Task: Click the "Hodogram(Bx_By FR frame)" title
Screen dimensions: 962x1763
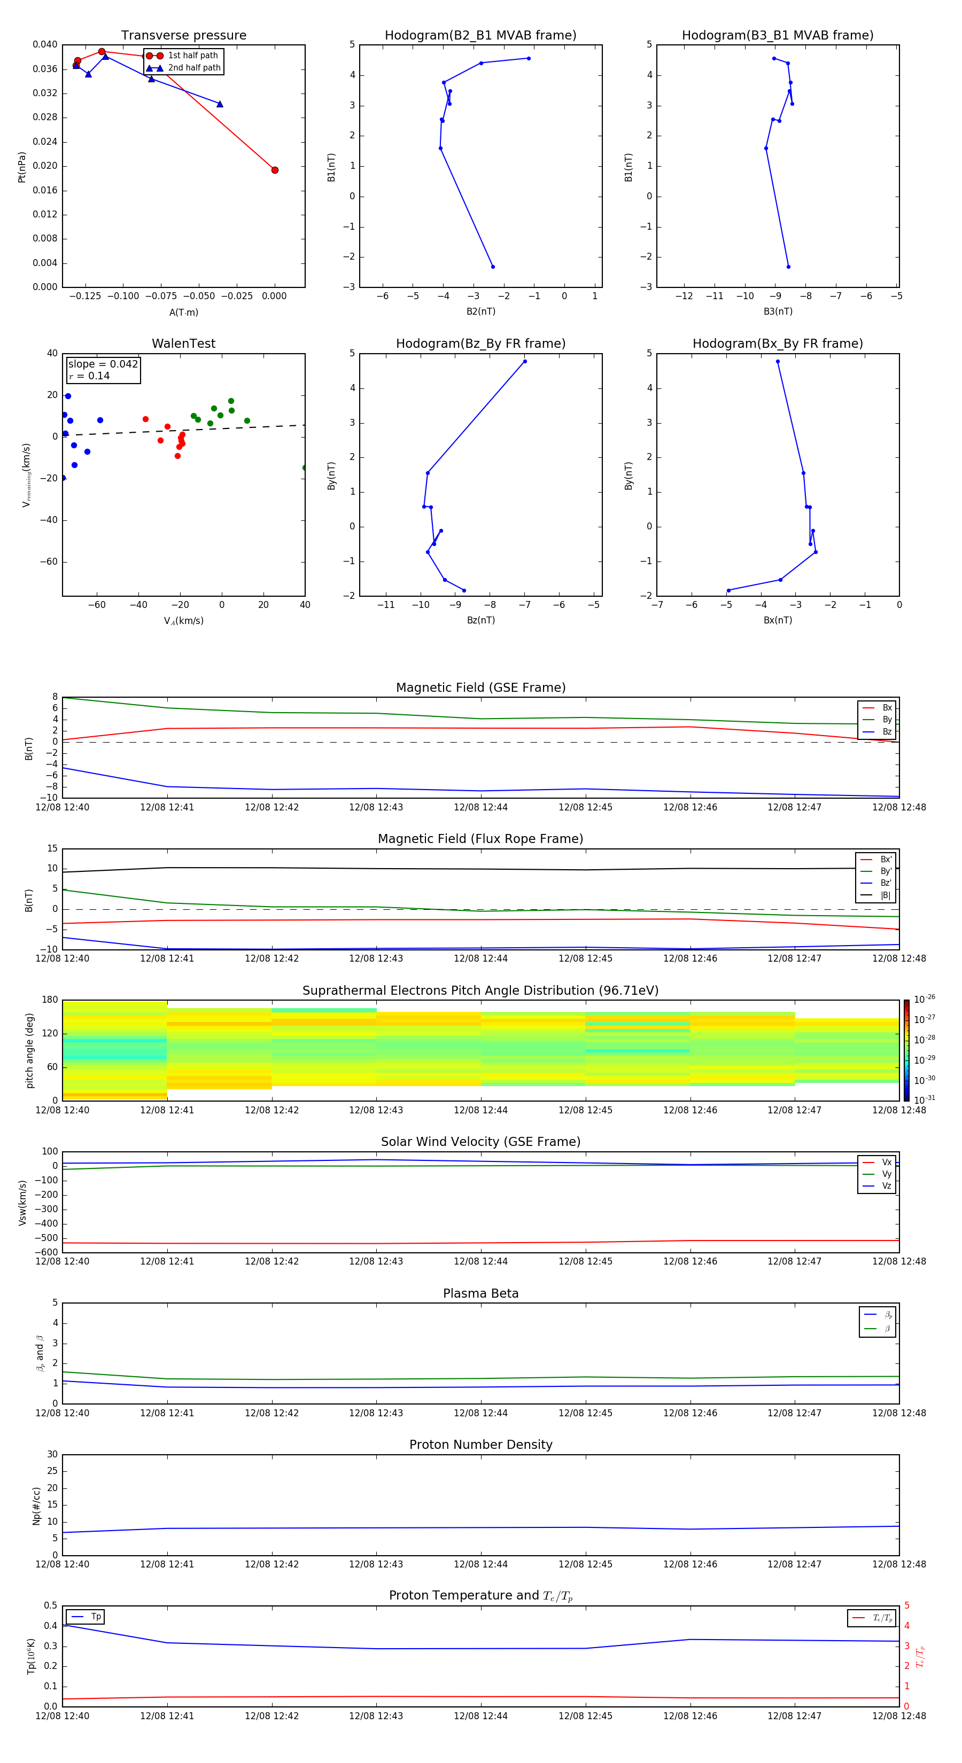Action: (x=778, y=344)
